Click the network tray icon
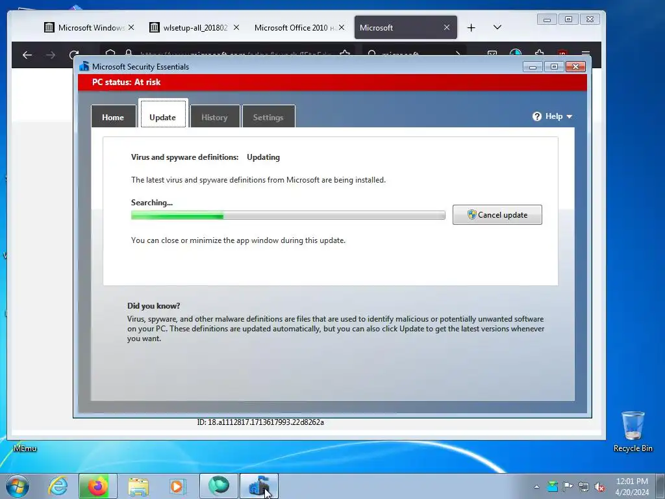The height and width of the screenshot is (499, 665). [x=584, y=487]
